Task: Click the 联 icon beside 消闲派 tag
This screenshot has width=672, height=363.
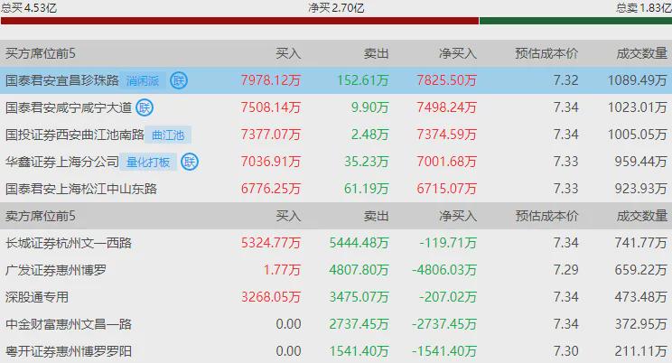Action: point(179,80)
